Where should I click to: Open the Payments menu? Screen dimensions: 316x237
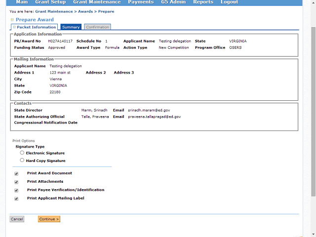(x=141, y=2)
